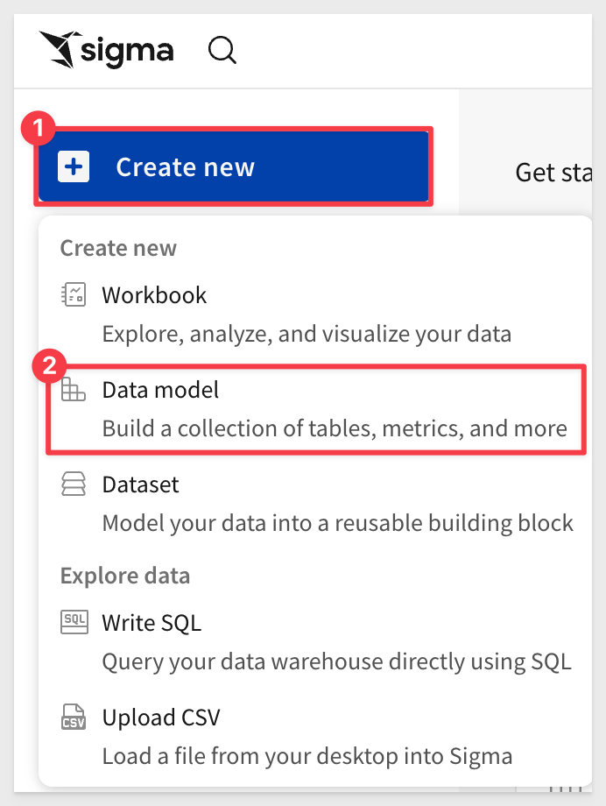Viewport: 606px width, 806px height.
Task: Click the 'Explore data' section header
Action: [125, 576]
